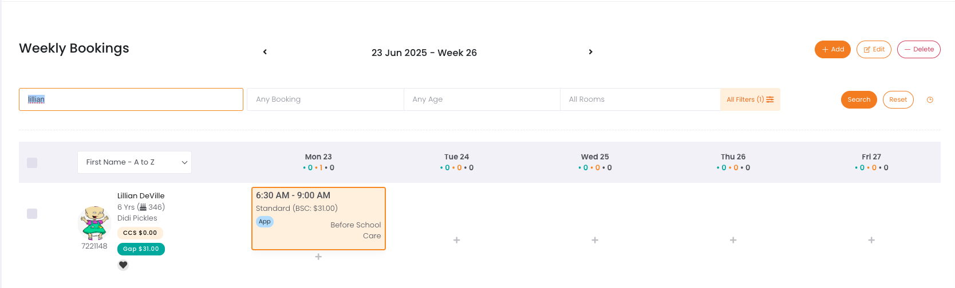The height and width of the screenshot is (288, 955).
Task: Click the Fri 27 column header
Action: click(871, 157)
